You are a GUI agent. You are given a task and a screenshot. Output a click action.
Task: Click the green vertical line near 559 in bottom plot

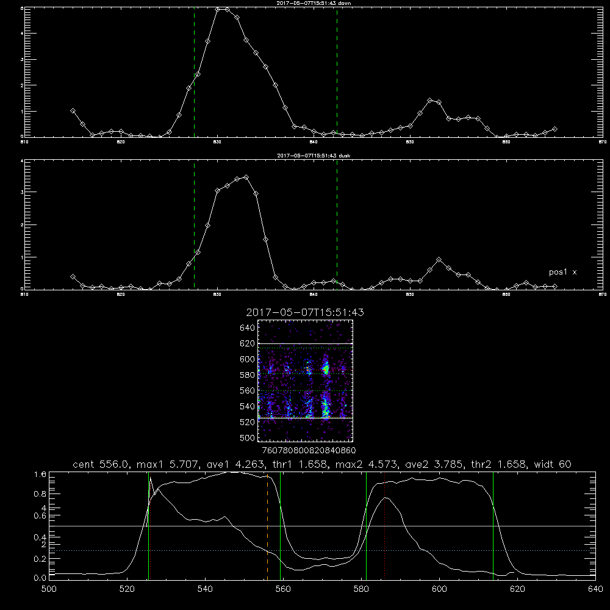(280, 525)
